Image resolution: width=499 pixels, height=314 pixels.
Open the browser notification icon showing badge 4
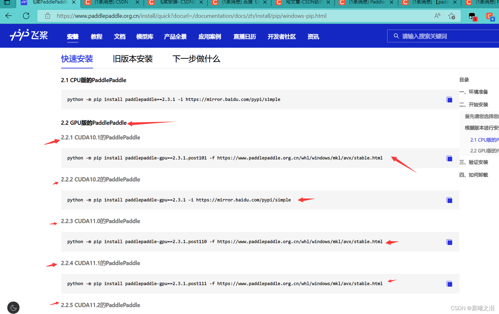[x=490, y=17]
